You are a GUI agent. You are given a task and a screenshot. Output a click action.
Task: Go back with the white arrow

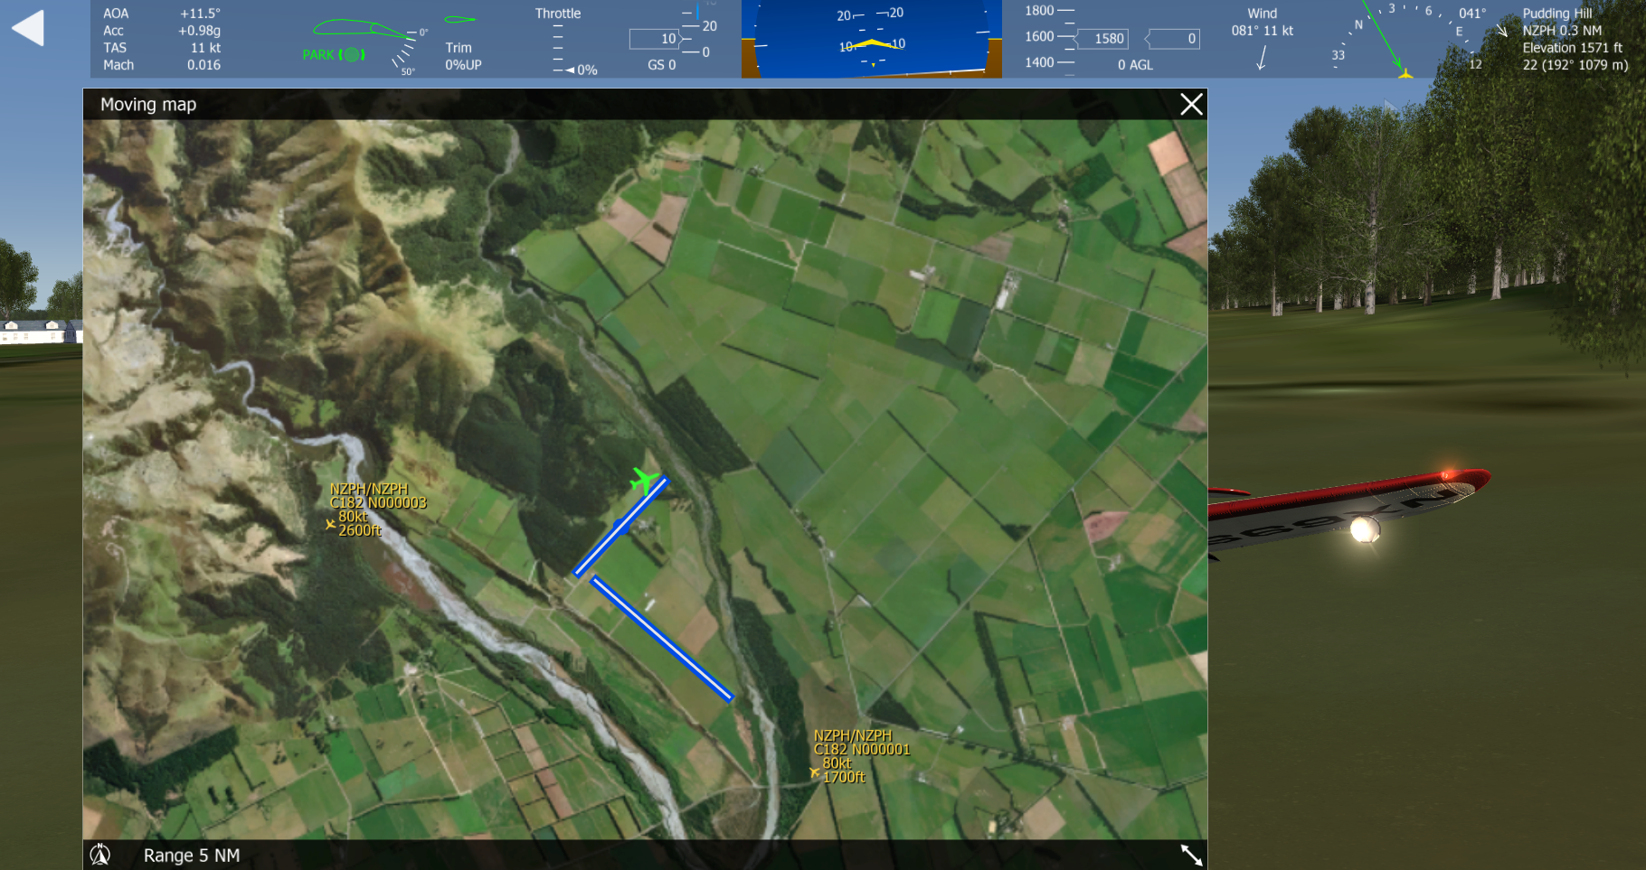coord(28,28)
